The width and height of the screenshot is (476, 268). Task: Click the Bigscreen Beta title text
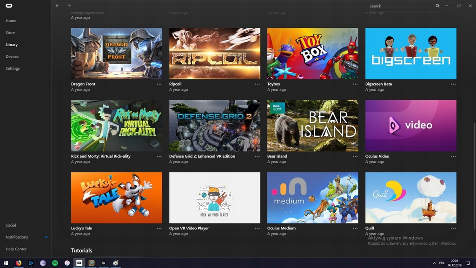coord(378,84)
